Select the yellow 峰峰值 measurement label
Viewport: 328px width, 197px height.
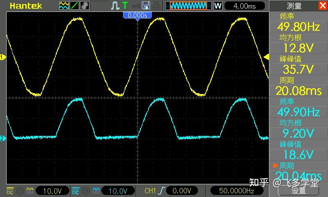click(290, 59)
